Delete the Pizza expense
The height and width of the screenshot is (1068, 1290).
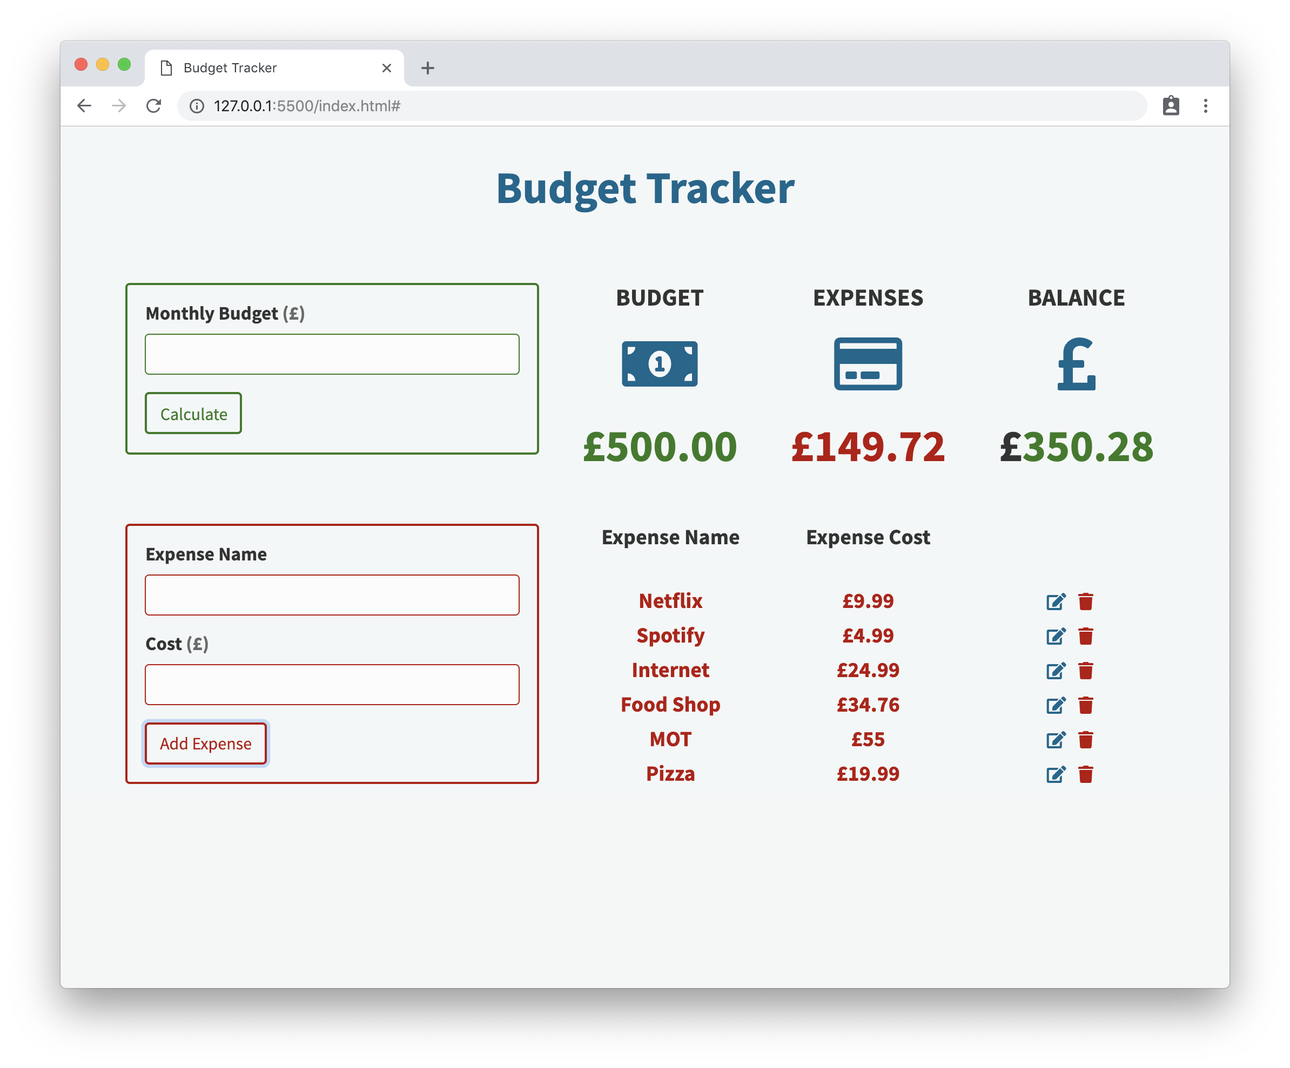click(x=1085, y=774)
